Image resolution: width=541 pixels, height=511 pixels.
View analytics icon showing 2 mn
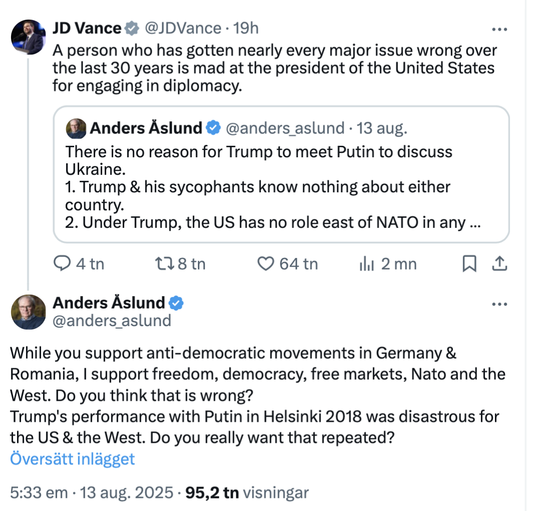388,264
